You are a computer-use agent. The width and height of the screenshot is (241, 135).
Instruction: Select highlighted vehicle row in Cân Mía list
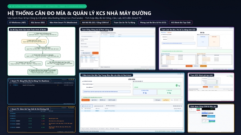click(132, 111)
